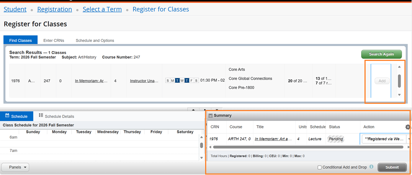
Task: Click the Student breadcrumb link
Action: 15,9
